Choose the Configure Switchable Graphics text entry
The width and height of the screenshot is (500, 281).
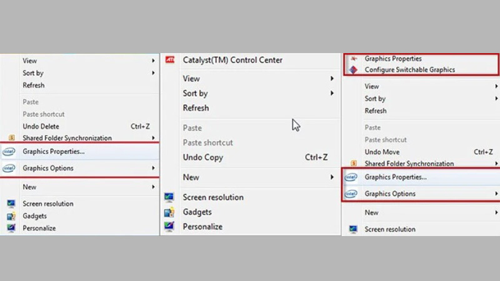pos(409,70)
